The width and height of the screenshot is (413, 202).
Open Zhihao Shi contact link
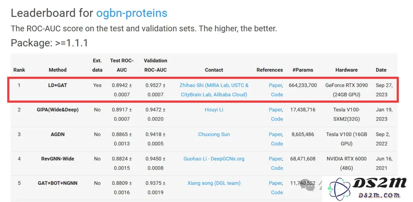(214, 90)
